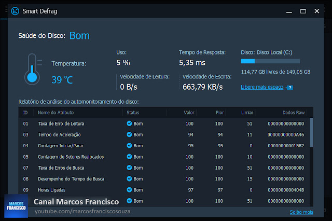Click the Bom check icon for Contagem Iniciar/Parar

[x=129, y=145]
